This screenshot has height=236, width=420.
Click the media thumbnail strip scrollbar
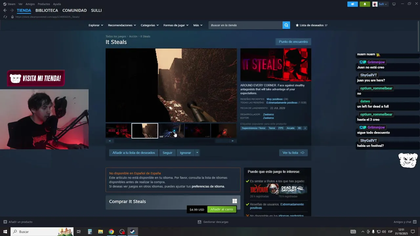click(x=171, y=141)
